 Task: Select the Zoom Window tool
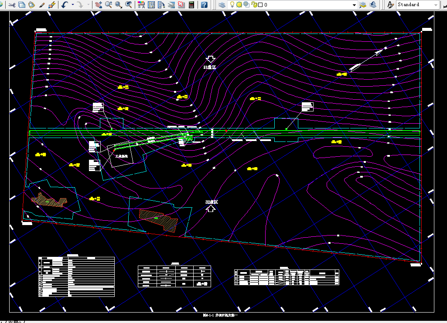point(119,5)
